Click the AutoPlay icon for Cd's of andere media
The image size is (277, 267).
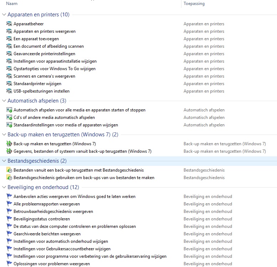9,117
